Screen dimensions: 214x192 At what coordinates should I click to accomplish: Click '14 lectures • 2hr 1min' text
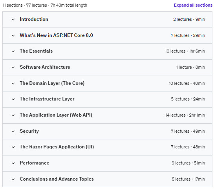click(185, 115)
